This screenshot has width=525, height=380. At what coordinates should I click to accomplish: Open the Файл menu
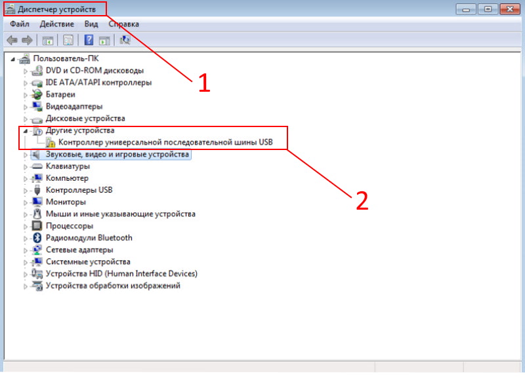(x=20, y=24)
